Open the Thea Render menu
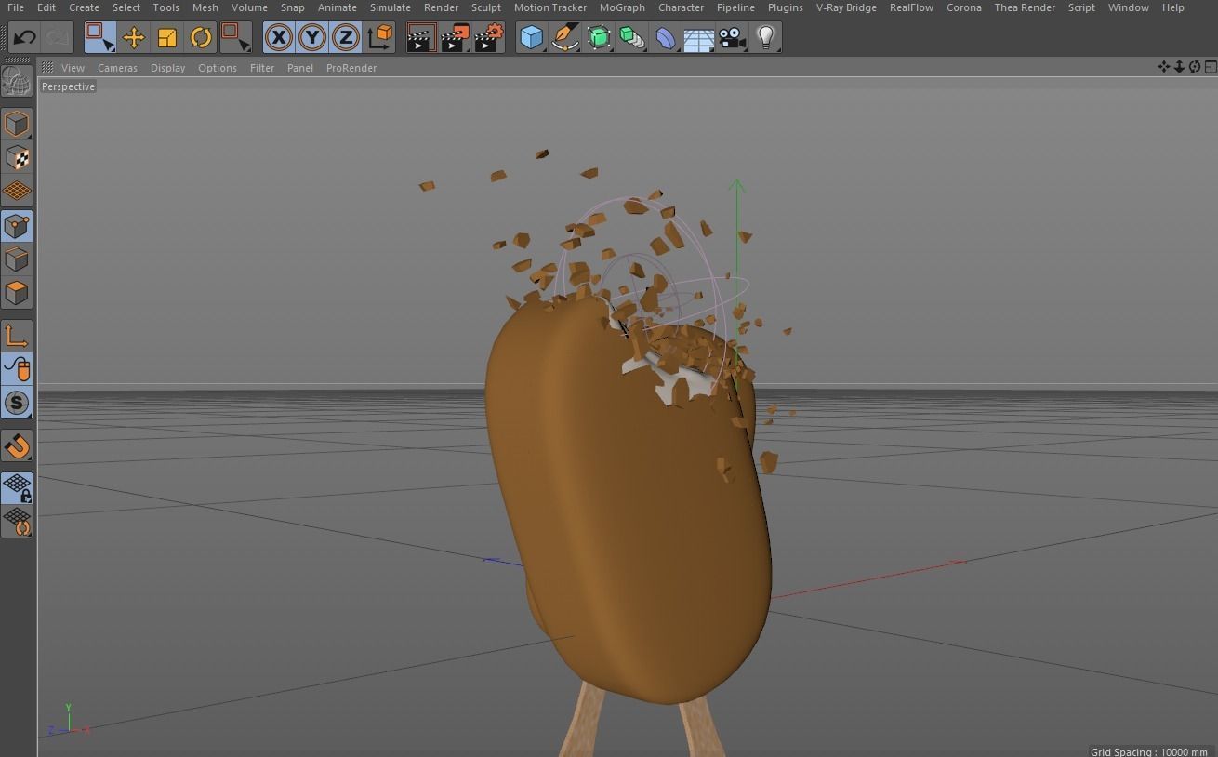The height and width of the screenshot is (757, 1218). [x=1025, y=7]
